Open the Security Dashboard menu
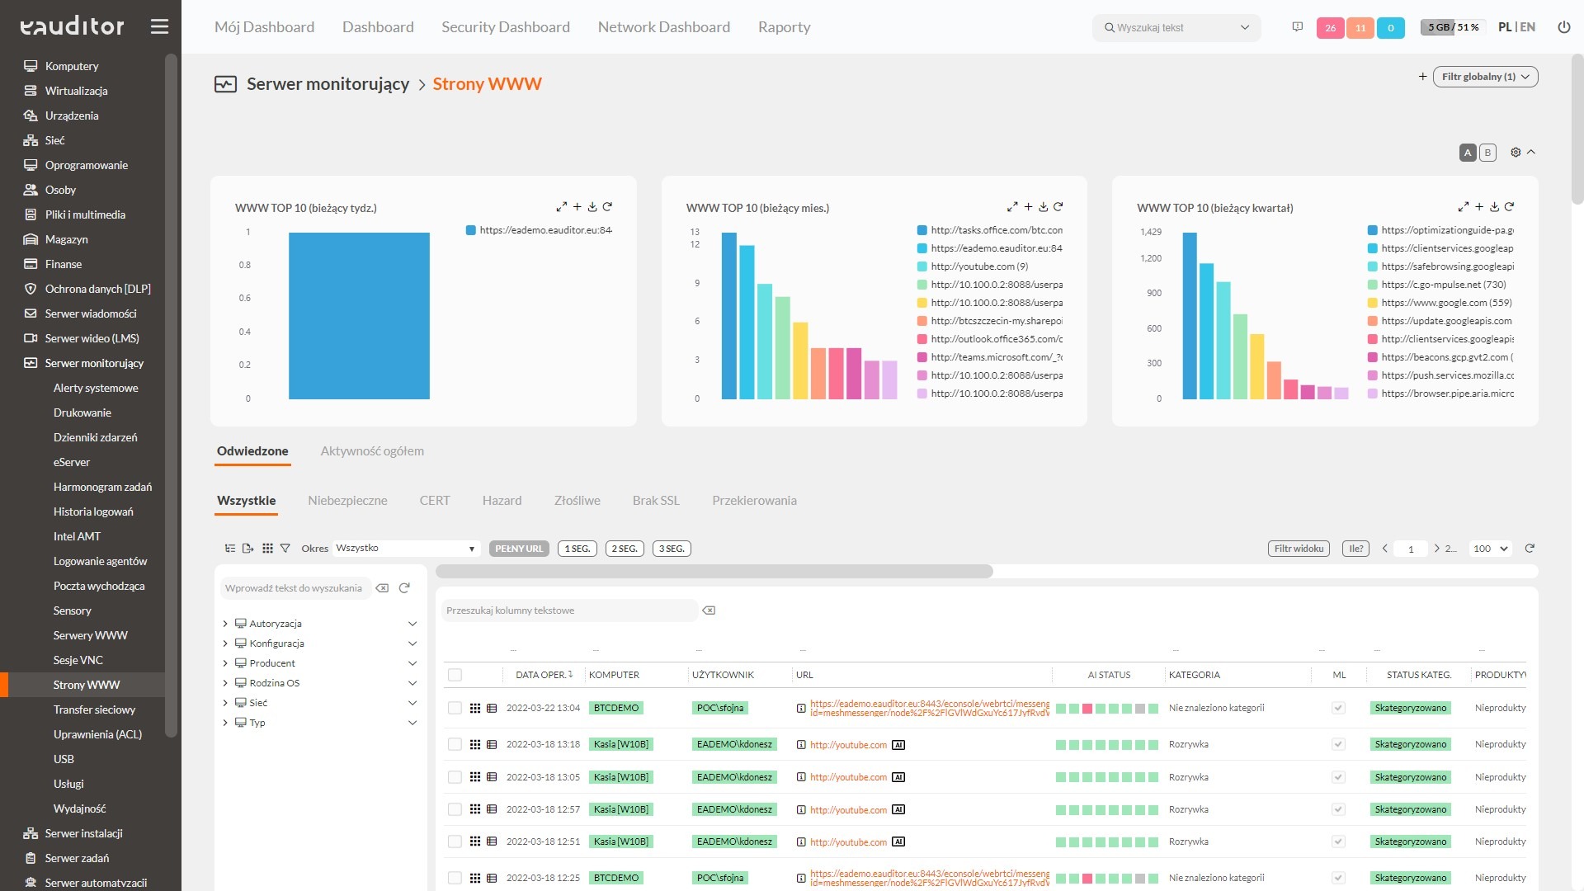Viewport: 1584px width, 891px height. tap(506, 27)
